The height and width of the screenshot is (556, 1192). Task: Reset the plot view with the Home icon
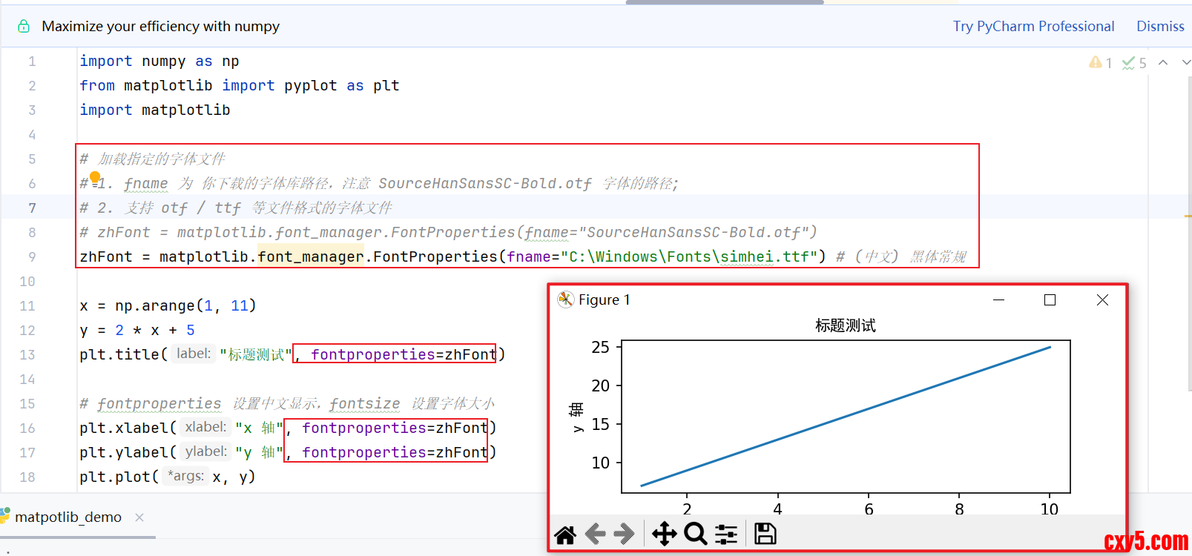point(565,535)
